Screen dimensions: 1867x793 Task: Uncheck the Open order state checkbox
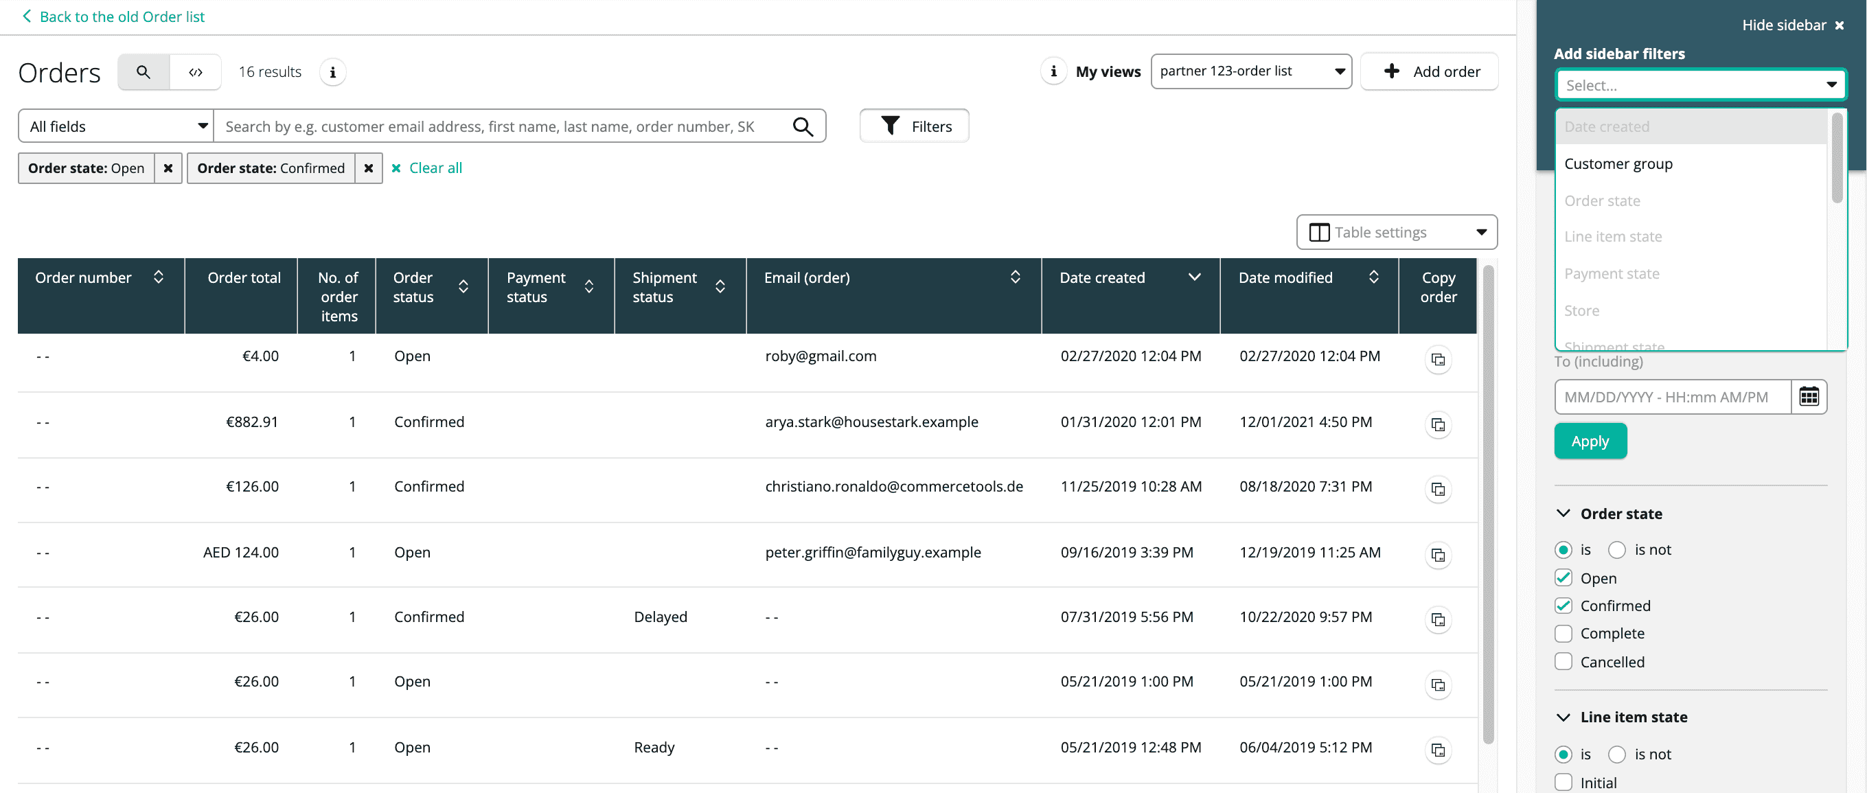tap(1564, 577)
